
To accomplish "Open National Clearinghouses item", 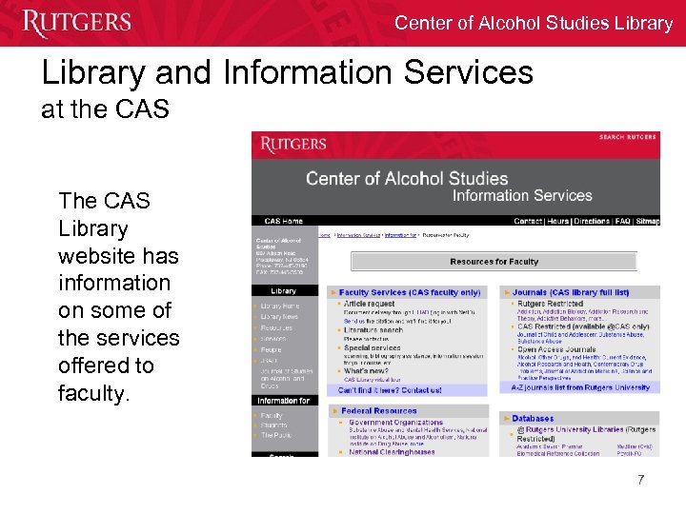I will pyautogui.click(x=392, y=452).
